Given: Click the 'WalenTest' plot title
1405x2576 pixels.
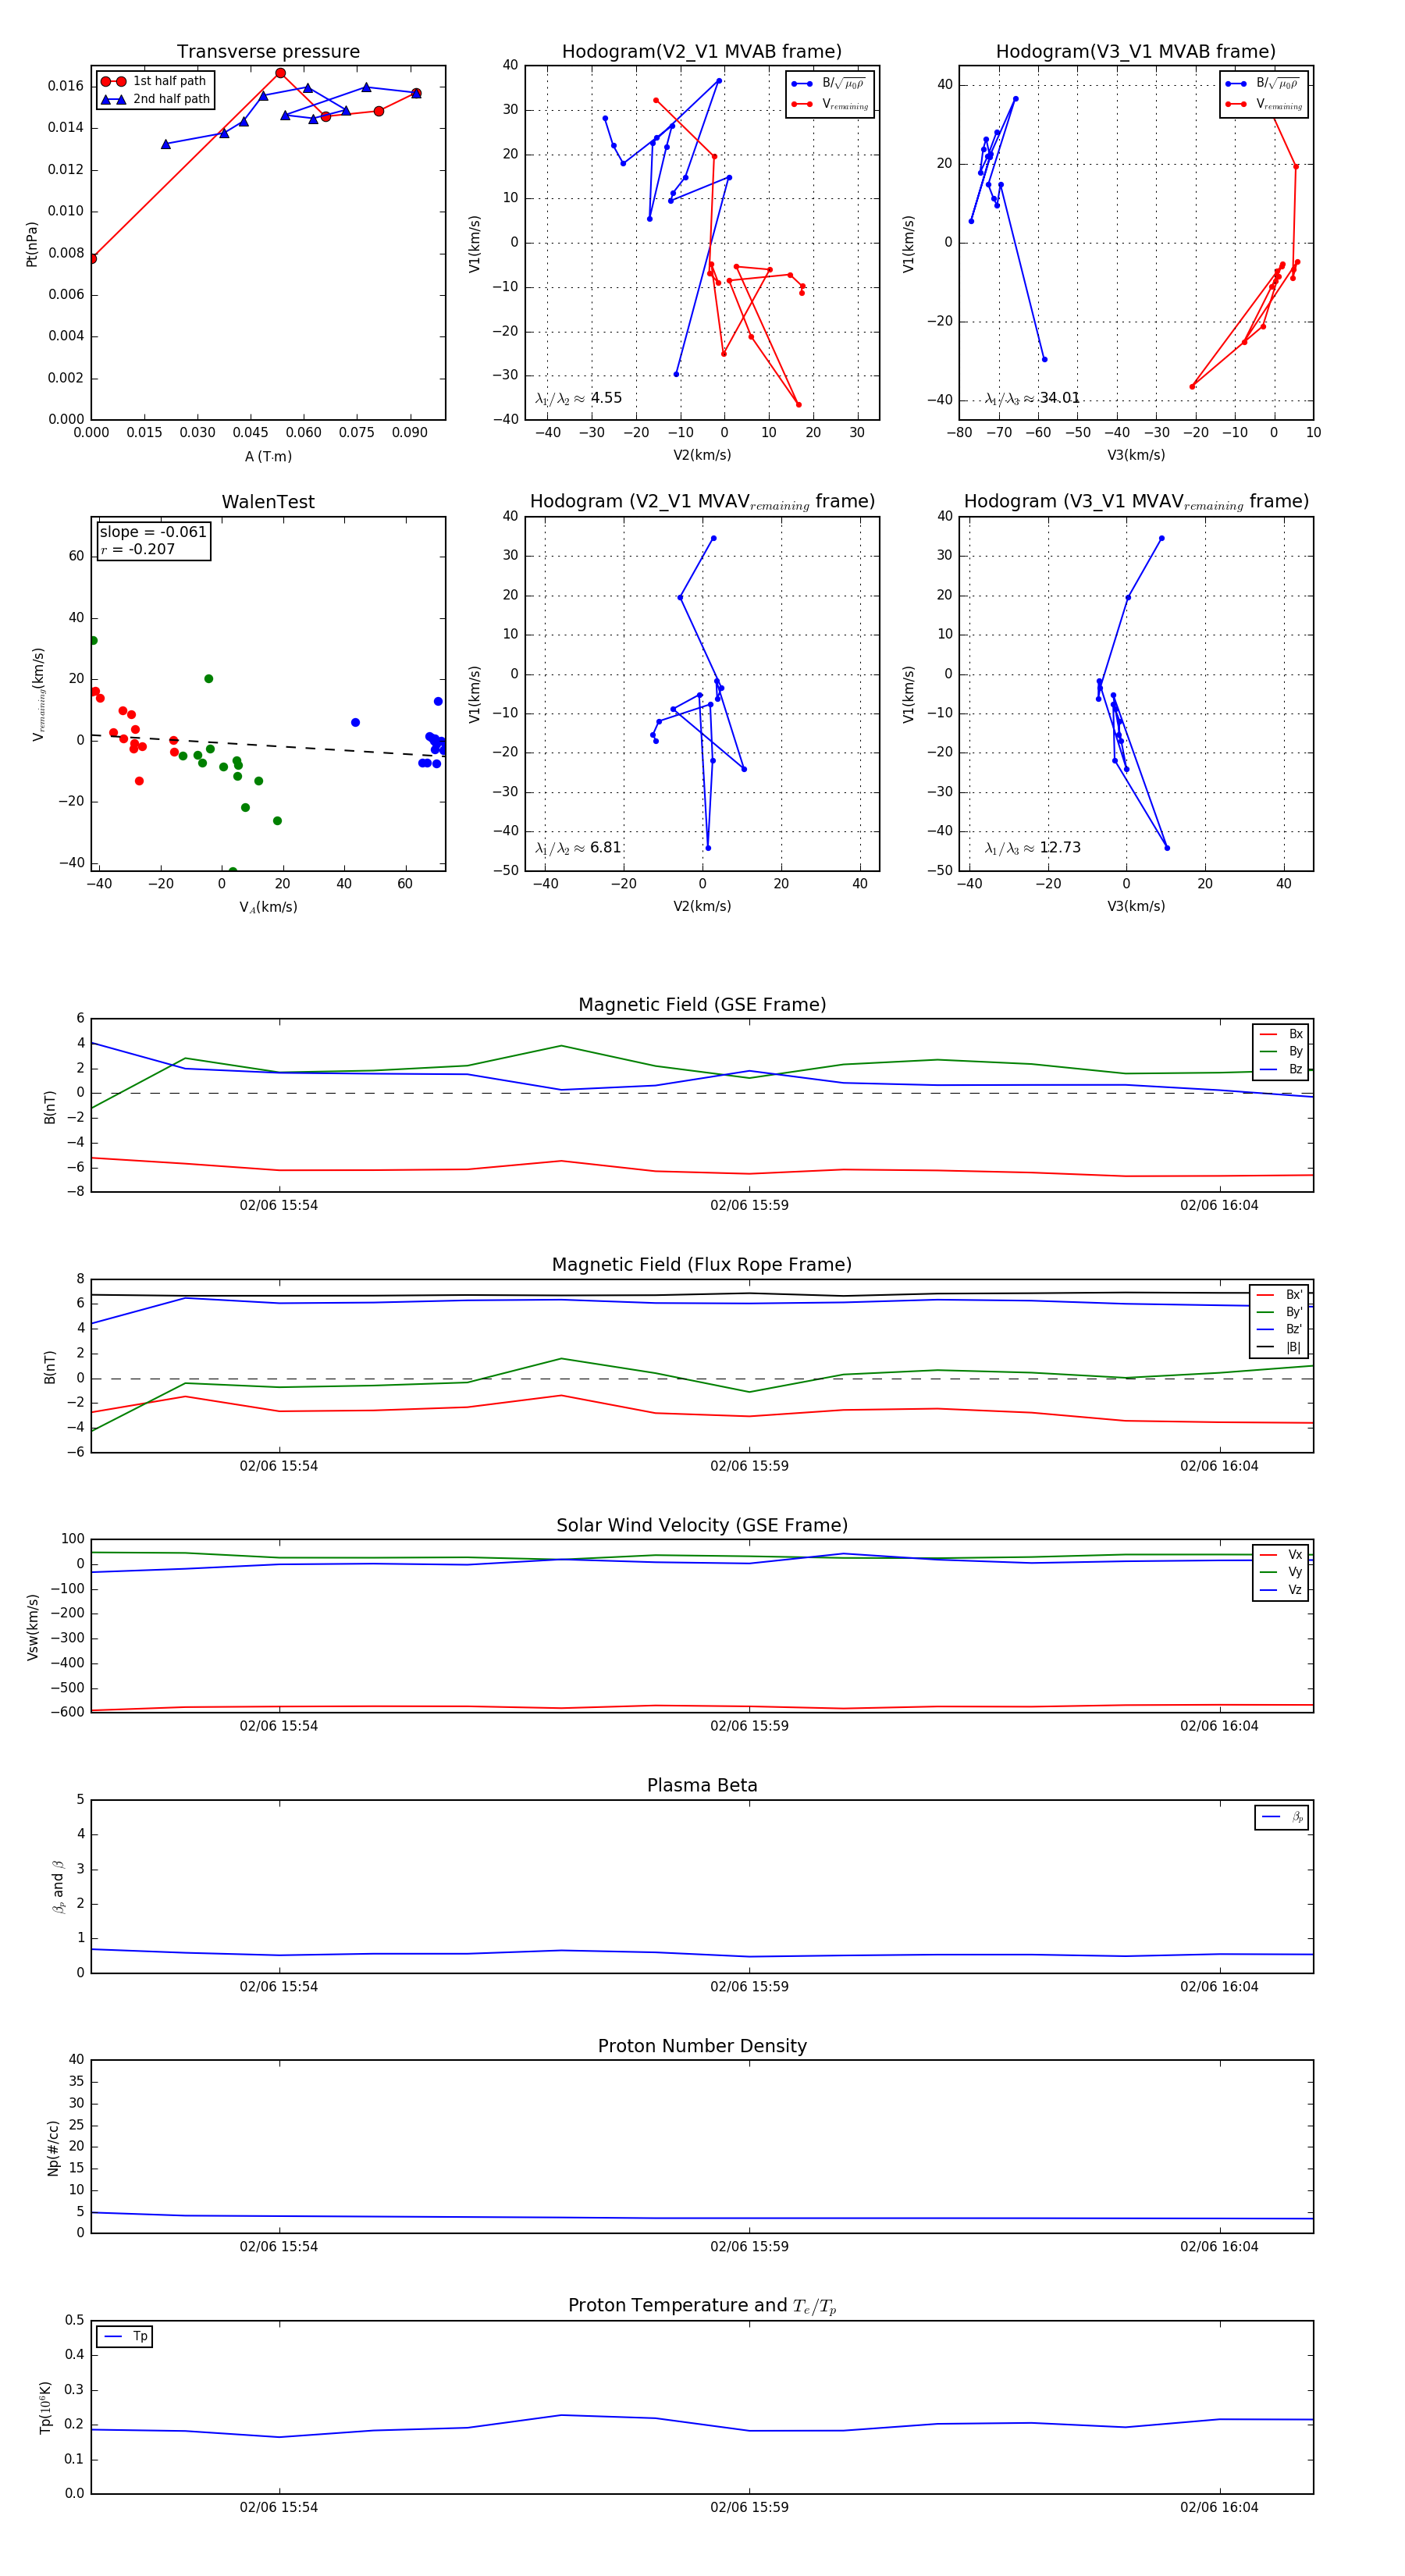Looking at the screenshot, I should (x=268, y=502).
